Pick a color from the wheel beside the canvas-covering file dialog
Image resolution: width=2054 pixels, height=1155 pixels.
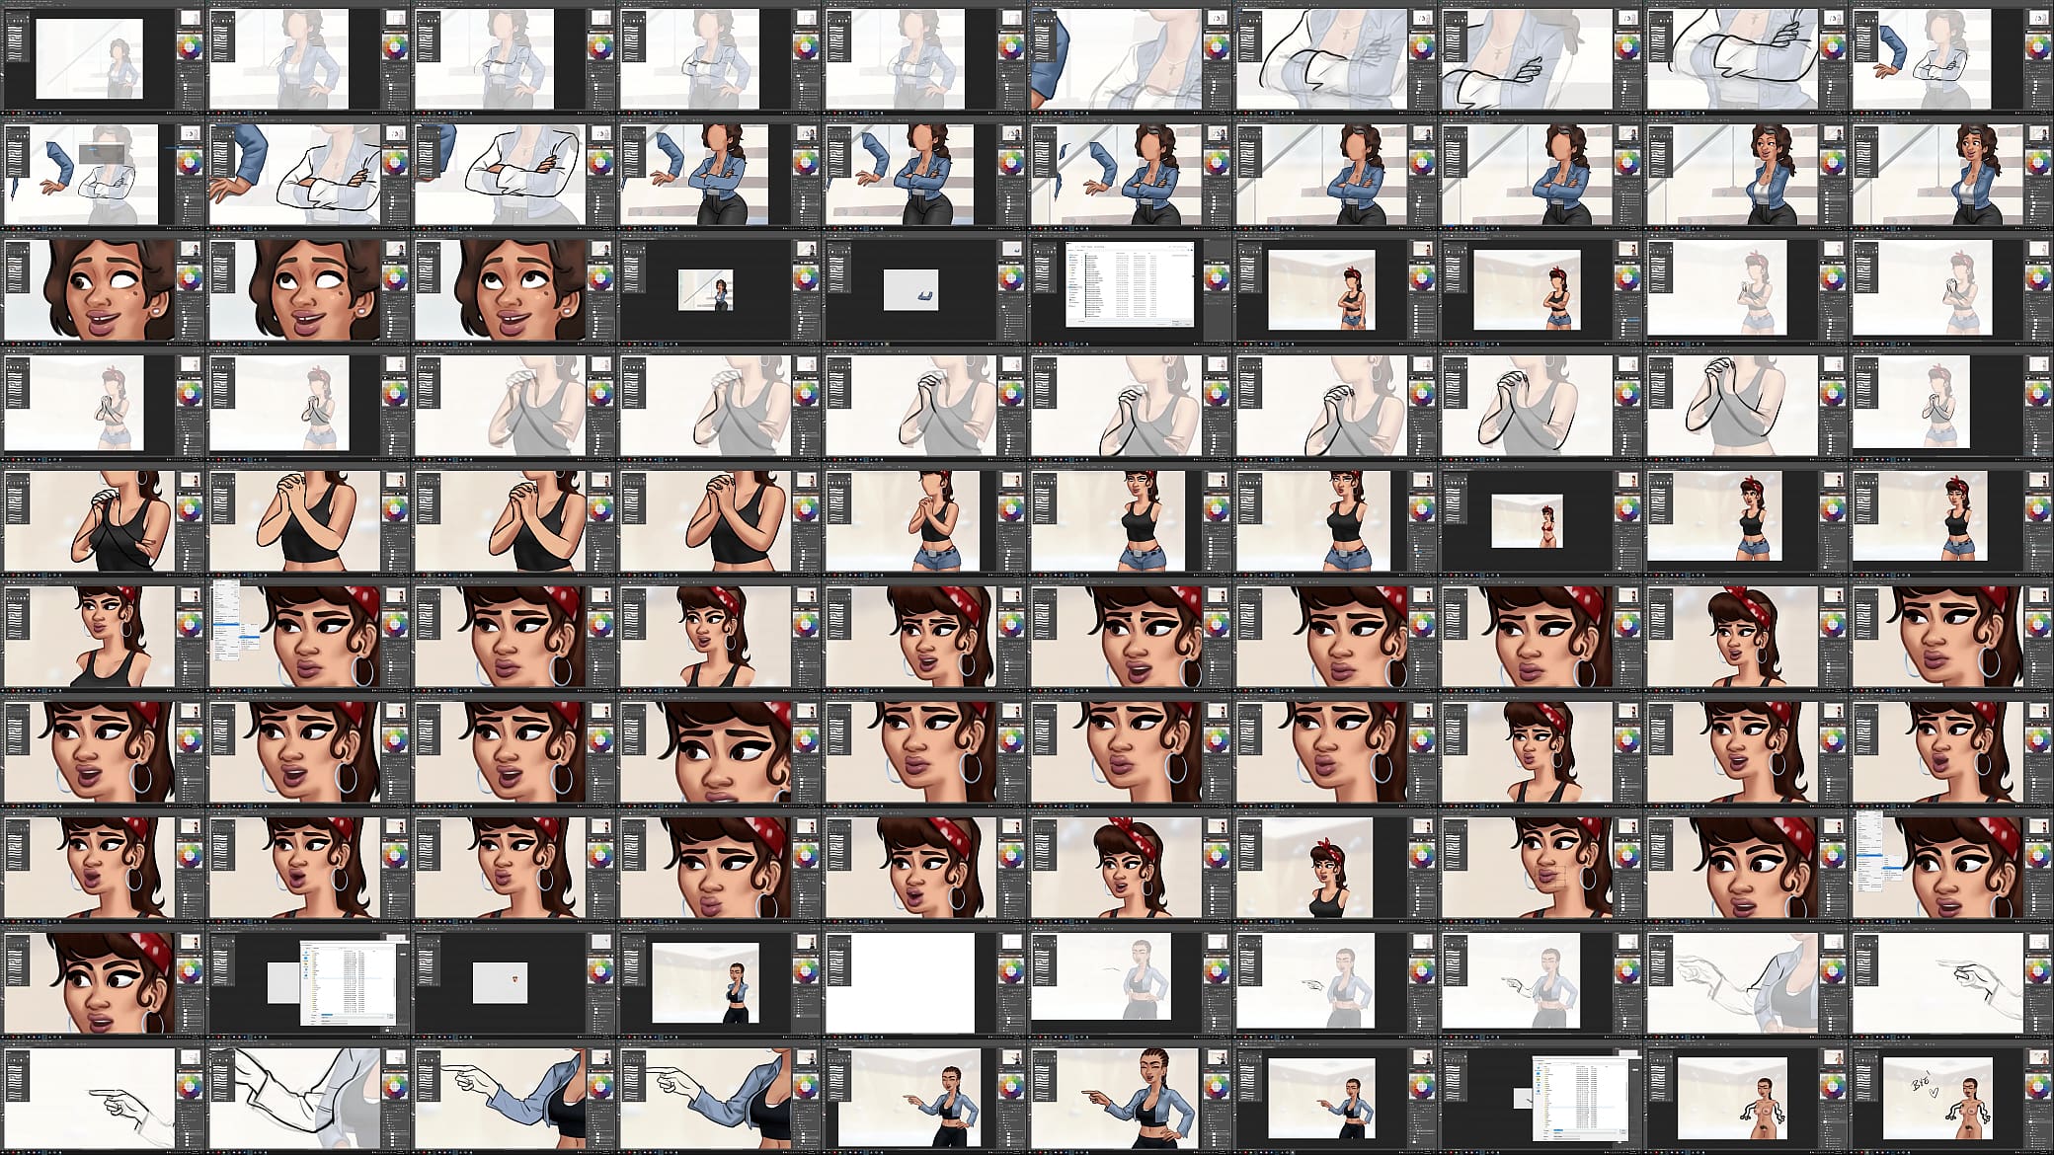pos(1216,280)
